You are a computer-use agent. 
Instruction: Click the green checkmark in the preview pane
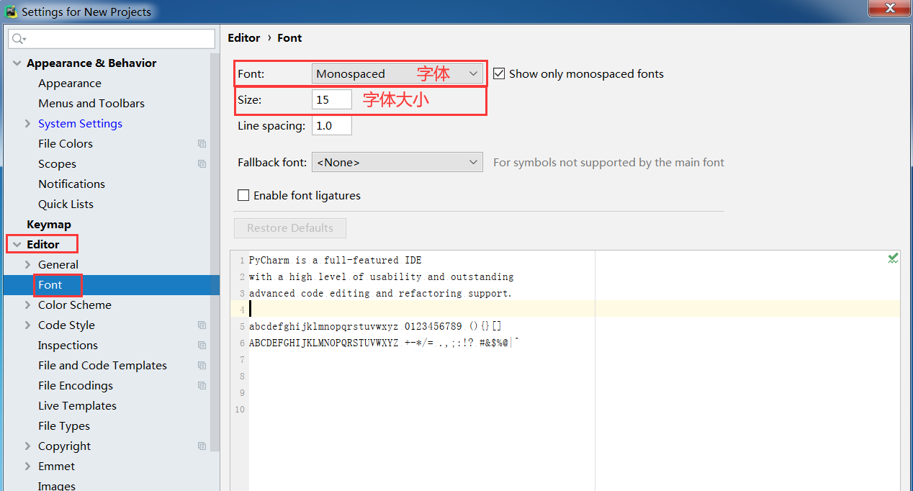(893, 258)
